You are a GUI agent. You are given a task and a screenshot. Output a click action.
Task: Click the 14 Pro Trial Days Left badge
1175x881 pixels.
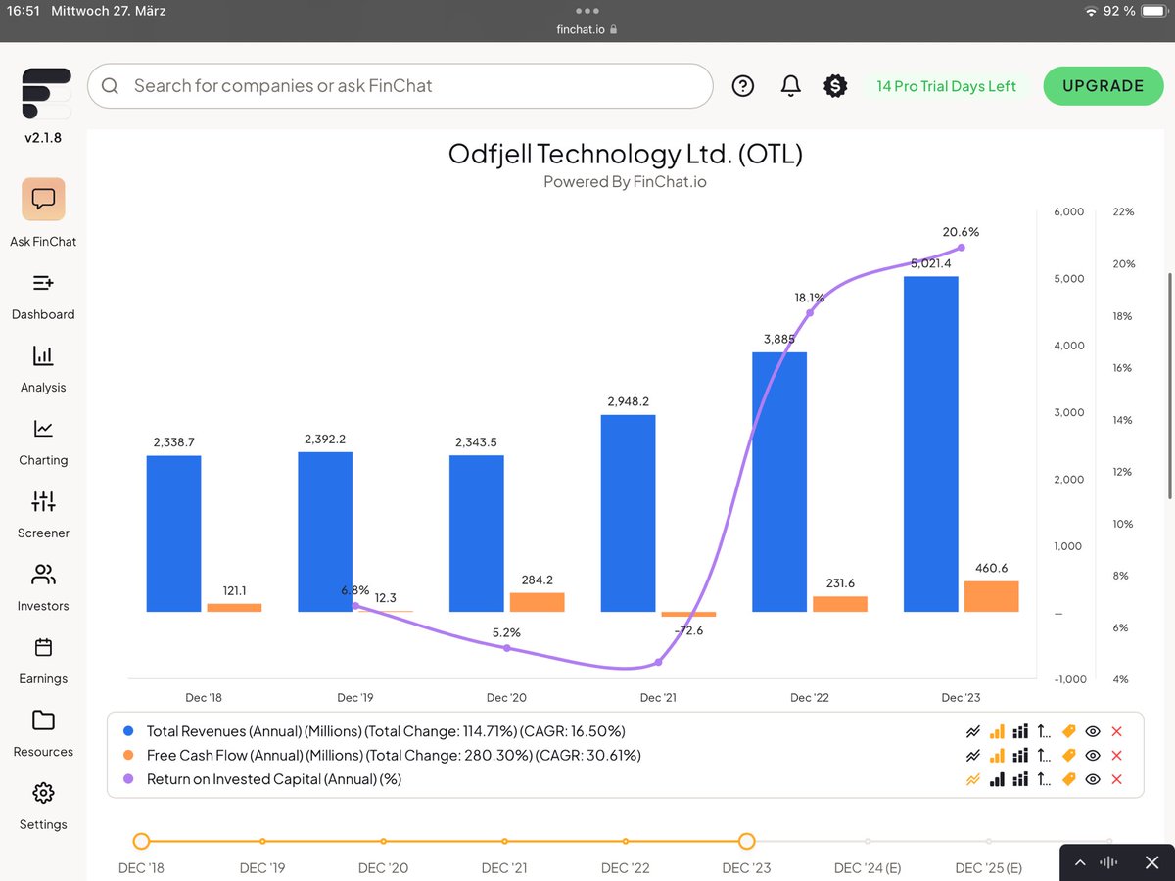tap(946, 86)
